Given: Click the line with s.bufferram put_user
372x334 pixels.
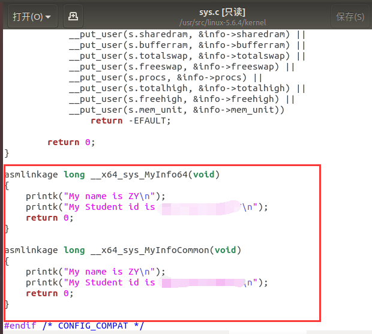Looking at the screenshot, I should [187, 45].
